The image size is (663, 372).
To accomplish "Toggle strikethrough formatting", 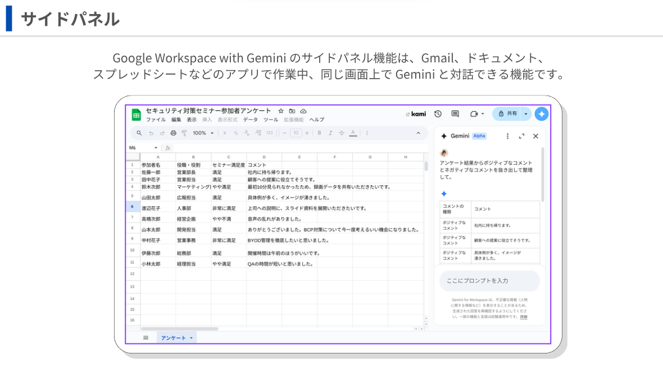I will (342, 133).
